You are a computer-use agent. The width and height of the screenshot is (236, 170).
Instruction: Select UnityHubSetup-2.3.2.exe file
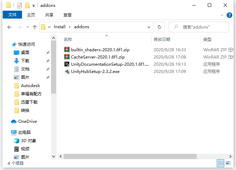(x=95, y=71)
